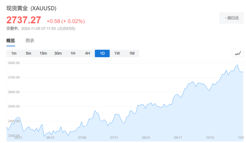The height and width of the screenshot is (143, 246).
Task: Choose the 15m chart interval
Action: [x=43, y=54]
